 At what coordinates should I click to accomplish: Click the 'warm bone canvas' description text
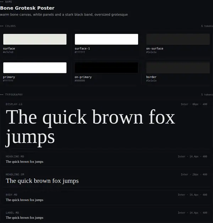tap(64, 15)
